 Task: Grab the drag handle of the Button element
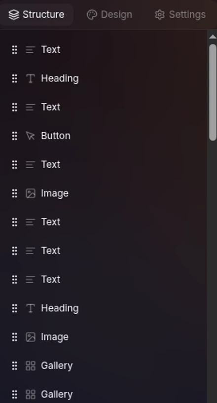15,136
